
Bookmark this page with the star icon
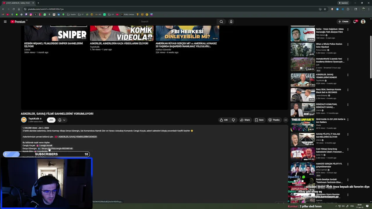325,9
